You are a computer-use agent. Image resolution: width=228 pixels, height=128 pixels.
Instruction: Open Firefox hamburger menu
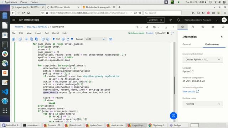[225, 13]
